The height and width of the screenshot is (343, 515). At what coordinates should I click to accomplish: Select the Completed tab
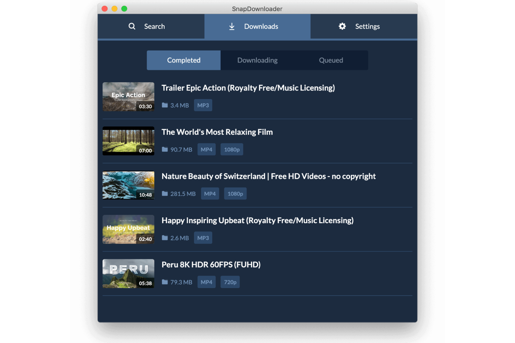183,60
